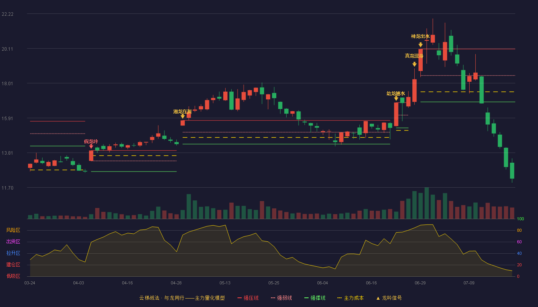Click the 05-25 date on the time axis
This screenshot has height=307, width=538.
tap(274, 283)
